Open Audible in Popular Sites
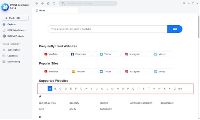This screenshot has height=120, width=200. tap(78, 72)
